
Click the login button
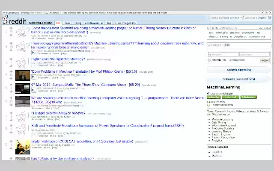point(265,60)
